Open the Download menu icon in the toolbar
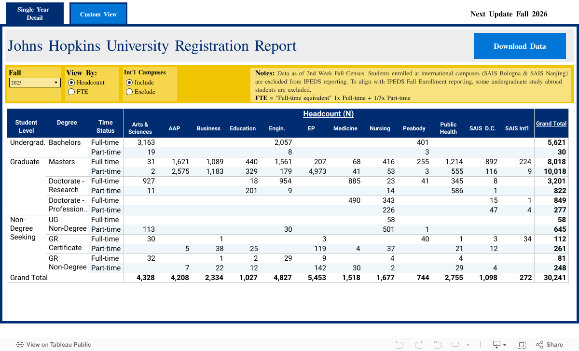The height and width of the screenshot is (351, 579). [x=499, y=345]
